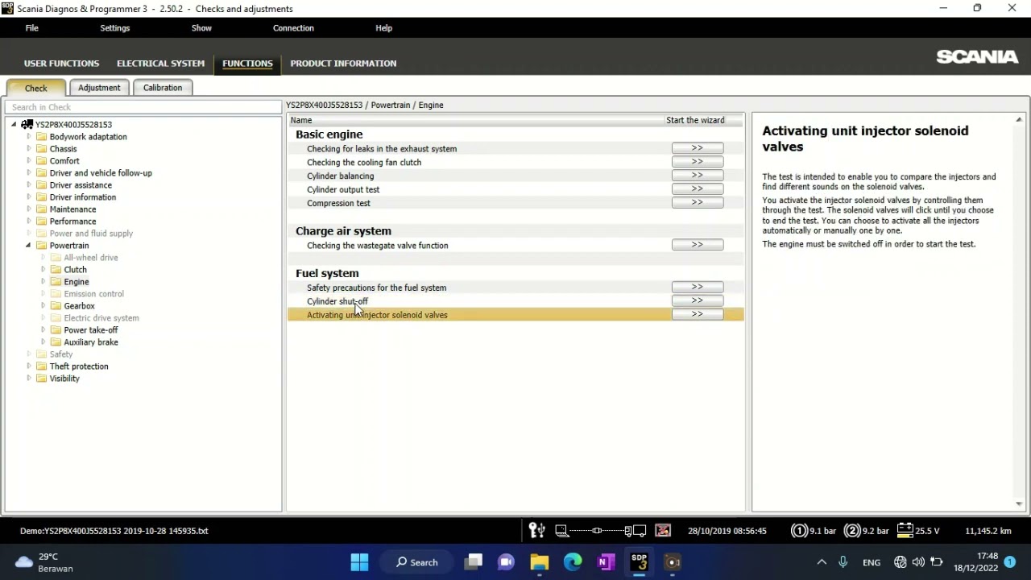Screen dimensions: 1031x580
Task: Expand the Theft protection tree node
Action: click(29, 367)
